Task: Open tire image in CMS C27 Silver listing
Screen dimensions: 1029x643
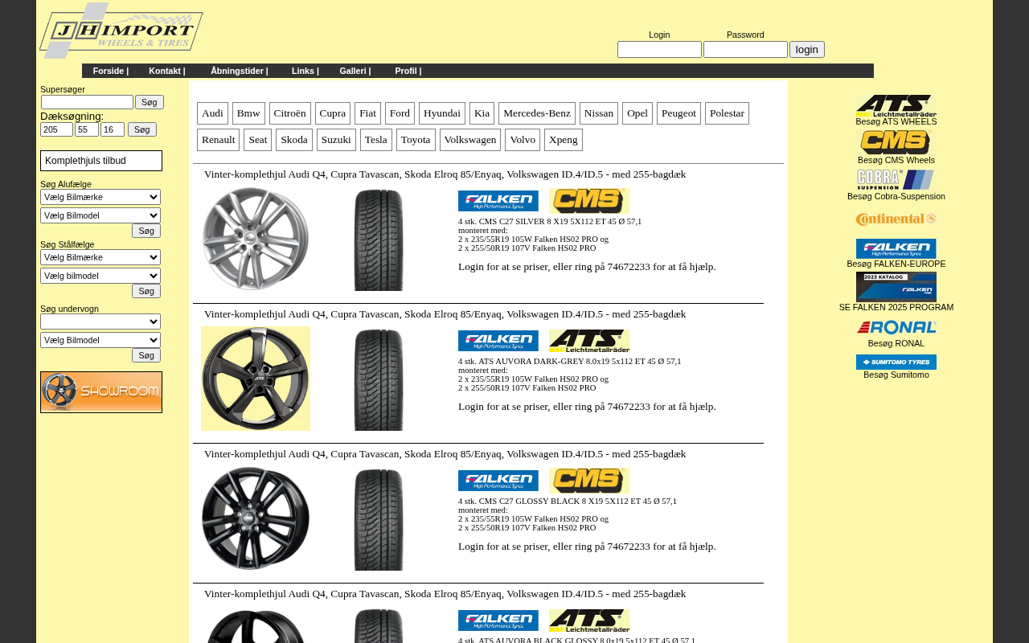Action: [379, 240]
